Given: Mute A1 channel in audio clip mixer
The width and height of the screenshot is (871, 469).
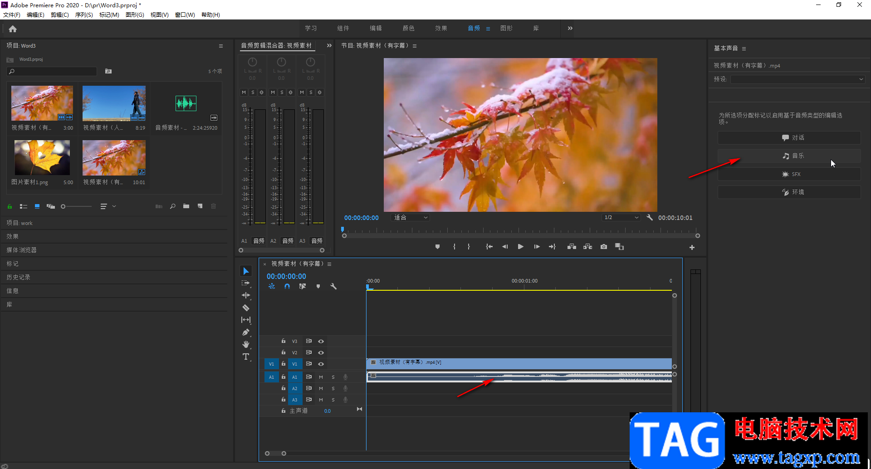Looking at the screenshot, I should (x=244, y=92).
